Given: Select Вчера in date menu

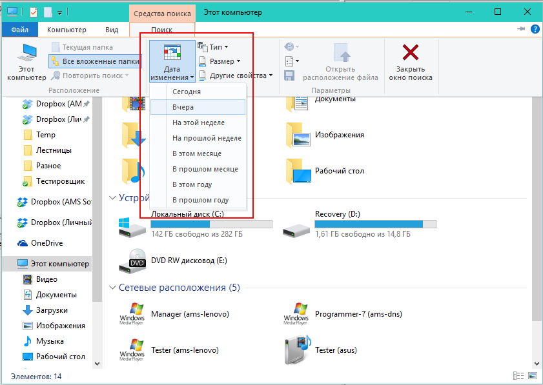Looking at the screenshot, I should pyautogui.click(x=198, y=107).
